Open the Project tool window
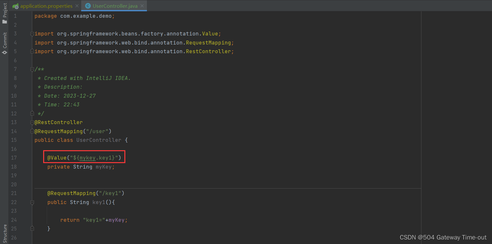The width and height of the screenshot is (492, 244). [x=5, y=14]
